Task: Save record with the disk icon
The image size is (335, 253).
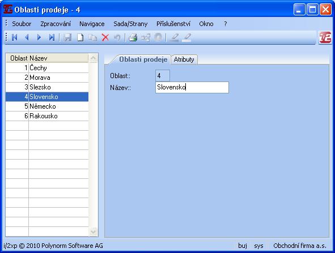Action: pyautogui.click(x=67, y=38)
